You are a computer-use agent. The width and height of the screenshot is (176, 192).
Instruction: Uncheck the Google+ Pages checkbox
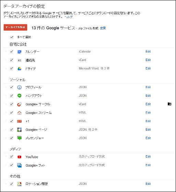tap(12, 130)
